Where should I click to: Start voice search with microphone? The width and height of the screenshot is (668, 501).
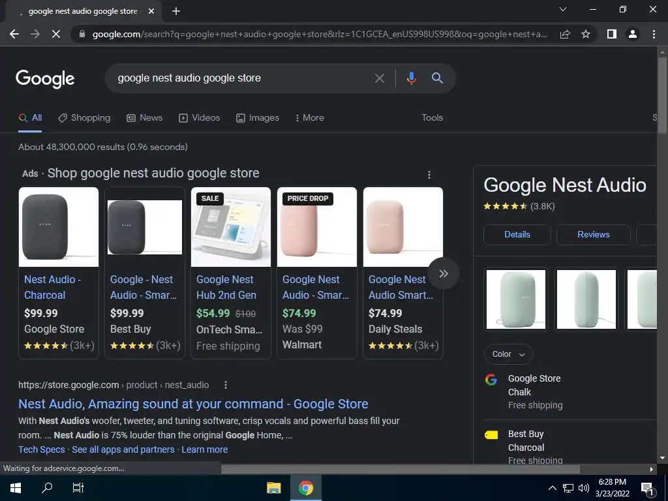coord(411,78)
